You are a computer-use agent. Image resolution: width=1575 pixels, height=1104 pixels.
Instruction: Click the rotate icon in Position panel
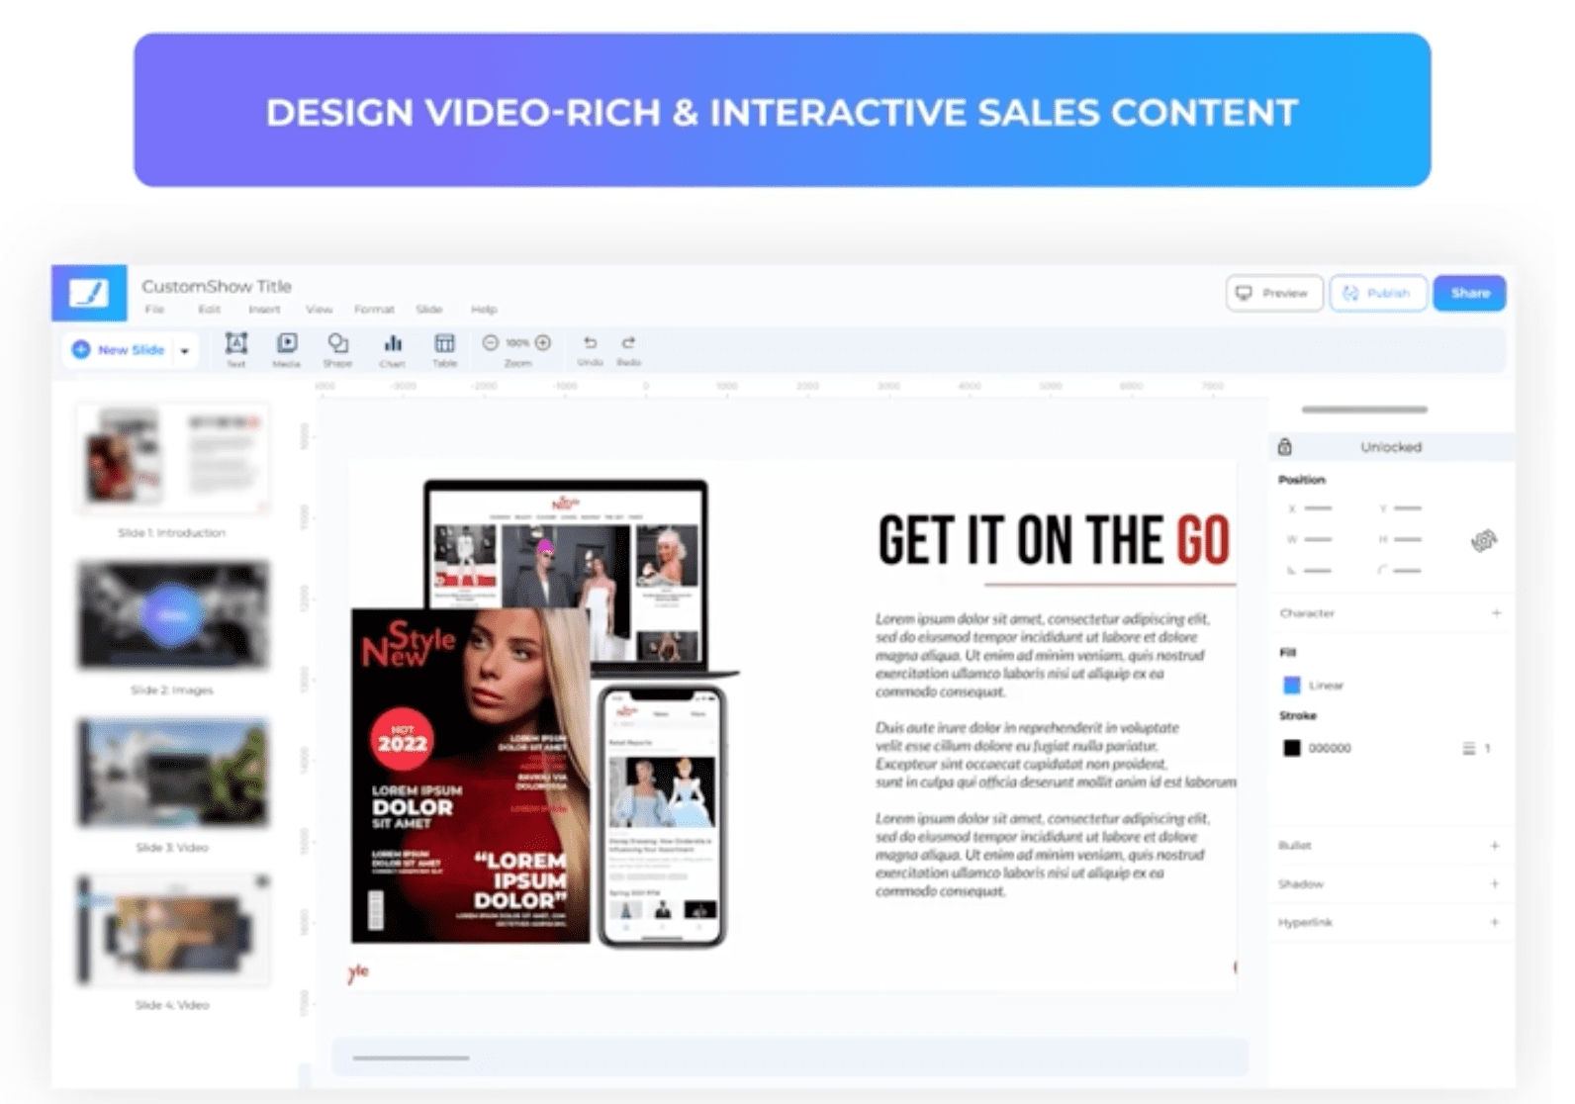pyautogui.click(x=1484, y=540)
